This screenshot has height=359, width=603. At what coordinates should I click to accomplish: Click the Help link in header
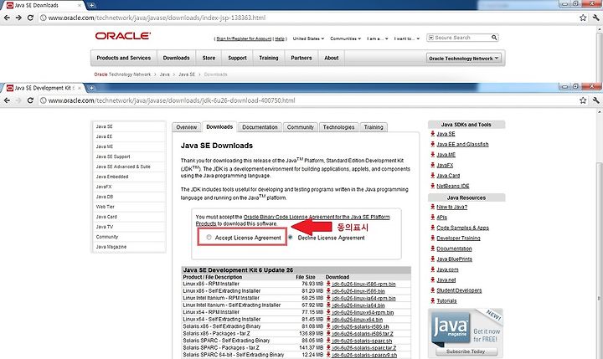280,38
